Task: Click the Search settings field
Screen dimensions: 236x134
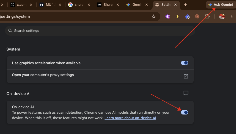Action: 100,31
